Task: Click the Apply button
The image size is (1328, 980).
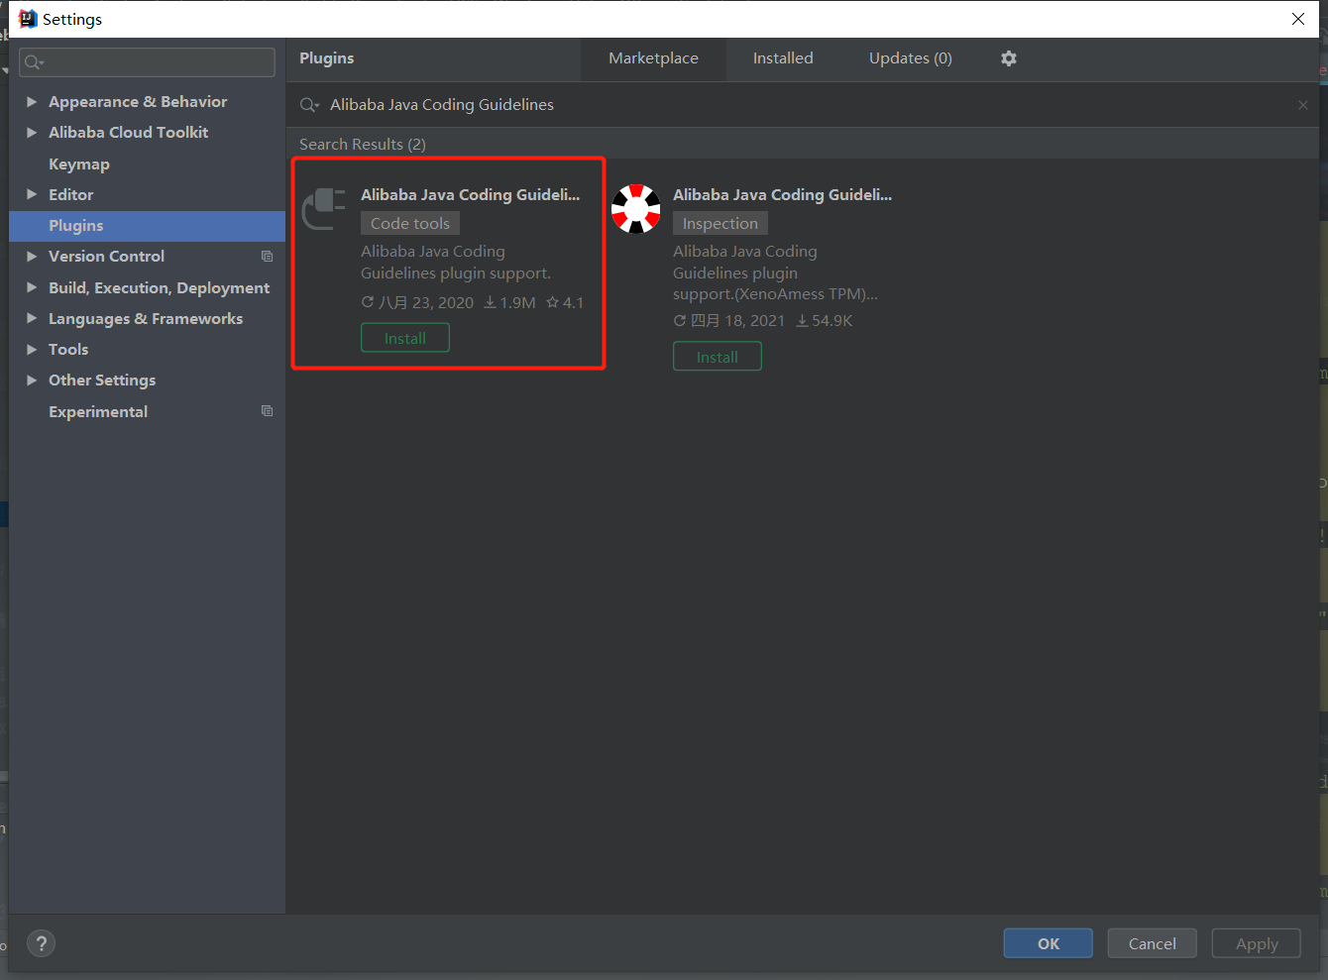Action: (1257, 943)
